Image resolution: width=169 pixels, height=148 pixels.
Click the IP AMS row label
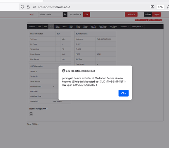click(78, 49)
